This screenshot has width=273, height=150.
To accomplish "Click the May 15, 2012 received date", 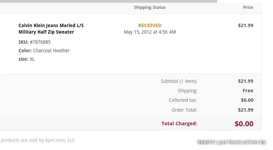I will [149, 32].
